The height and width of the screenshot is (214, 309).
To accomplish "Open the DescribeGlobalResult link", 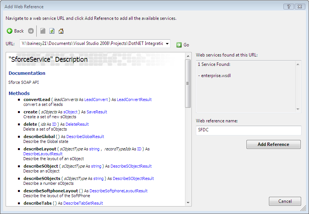I will pyautogui.click(x=85, y=137).
